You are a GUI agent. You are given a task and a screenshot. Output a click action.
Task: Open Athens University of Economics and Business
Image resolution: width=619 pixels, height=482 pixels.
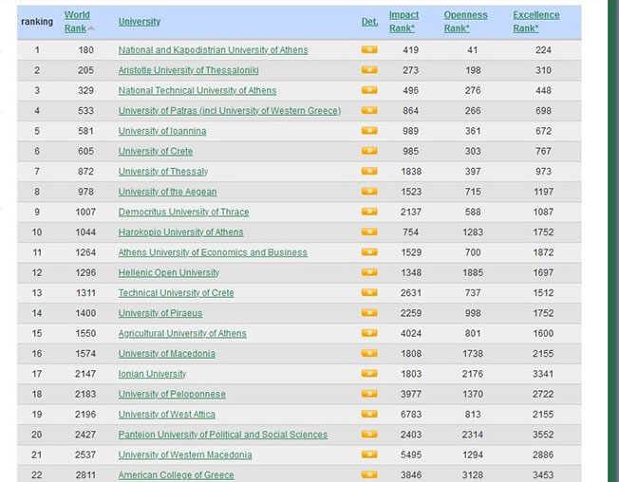tap(213, 252)
